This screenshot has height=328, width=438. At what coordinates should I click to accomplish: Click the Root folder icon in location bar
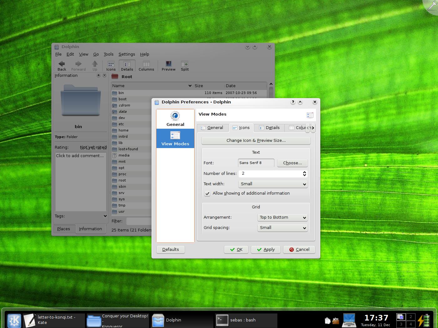(115, 77)
